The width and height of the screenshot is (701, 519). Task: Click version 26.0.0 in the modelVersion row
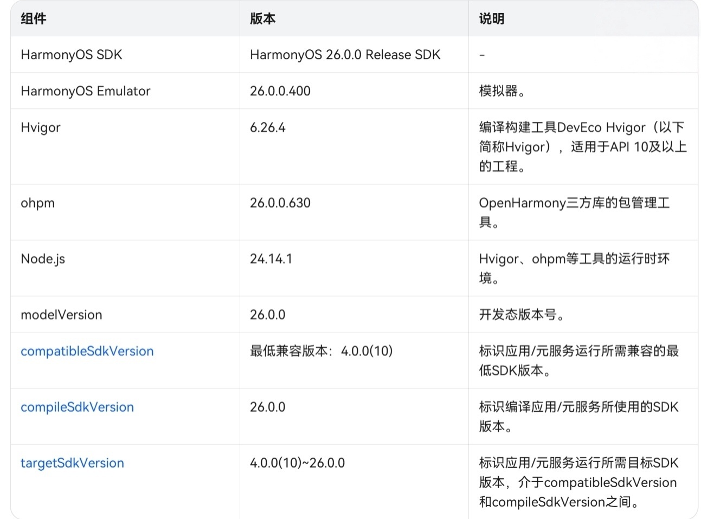(x=268, y=315)
